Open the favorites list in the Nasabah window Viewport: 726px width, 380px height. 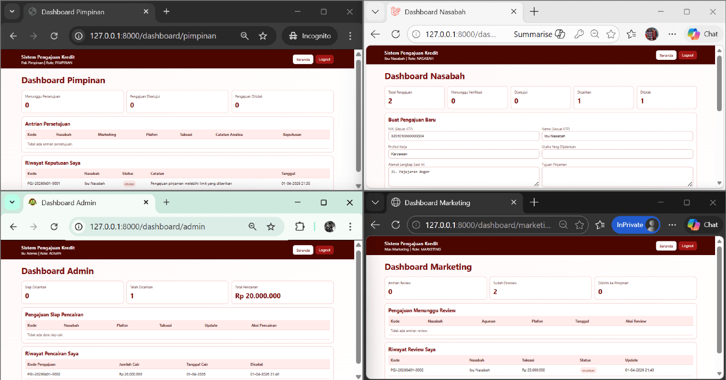pyautogui.click(x=631, y=34)
